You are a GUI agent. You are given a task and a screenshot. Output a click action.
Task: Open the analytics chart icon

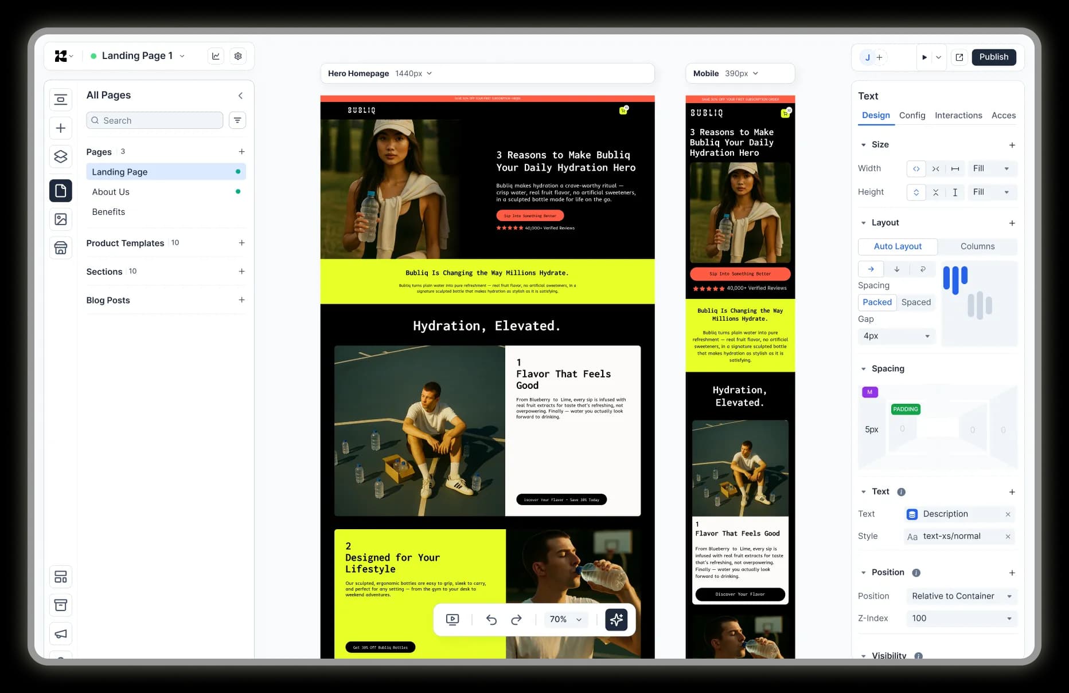216,56
